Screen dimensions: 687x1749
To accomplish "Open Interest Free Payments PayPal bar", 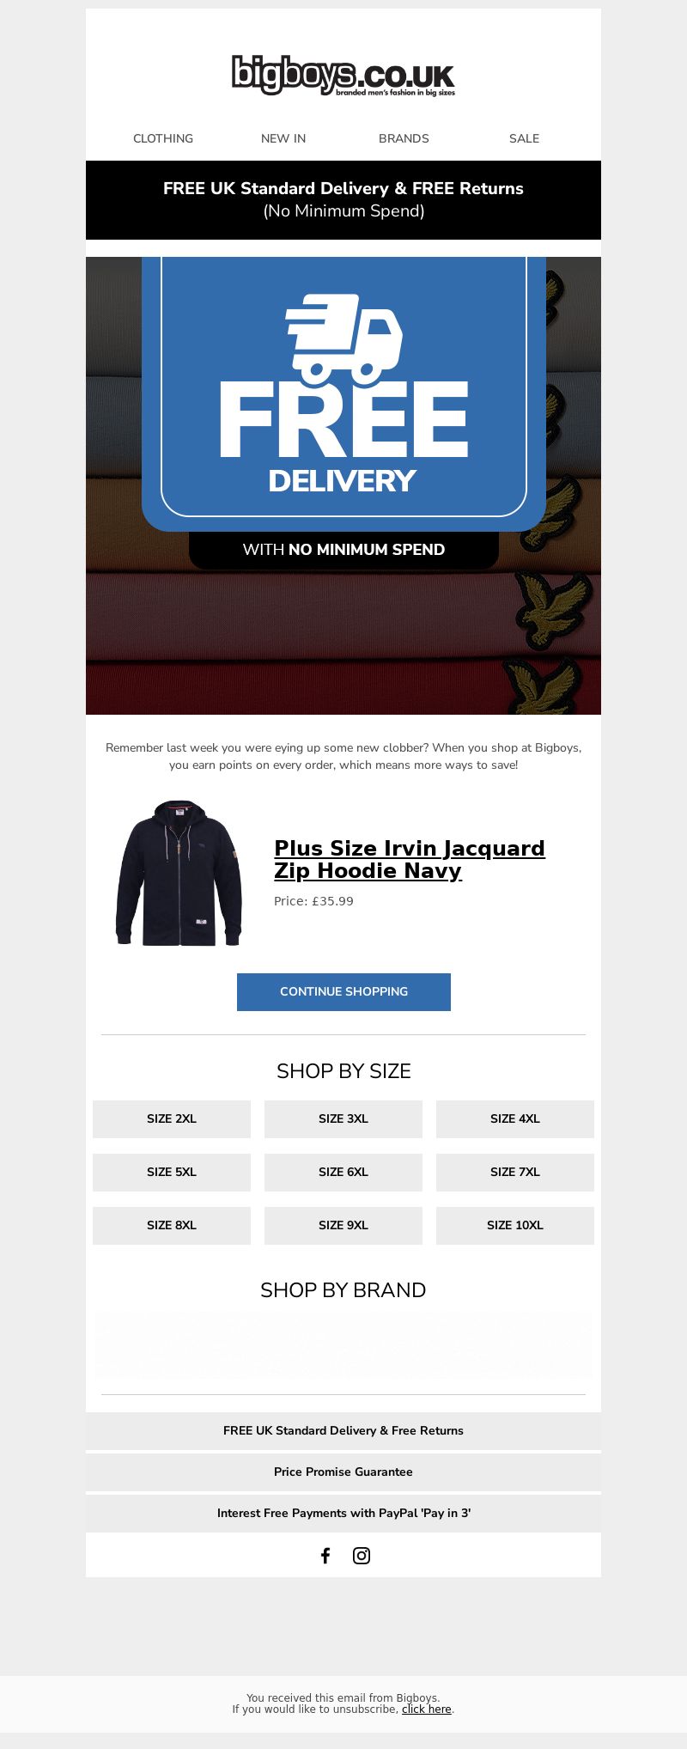I will (x=343, y=1513).
